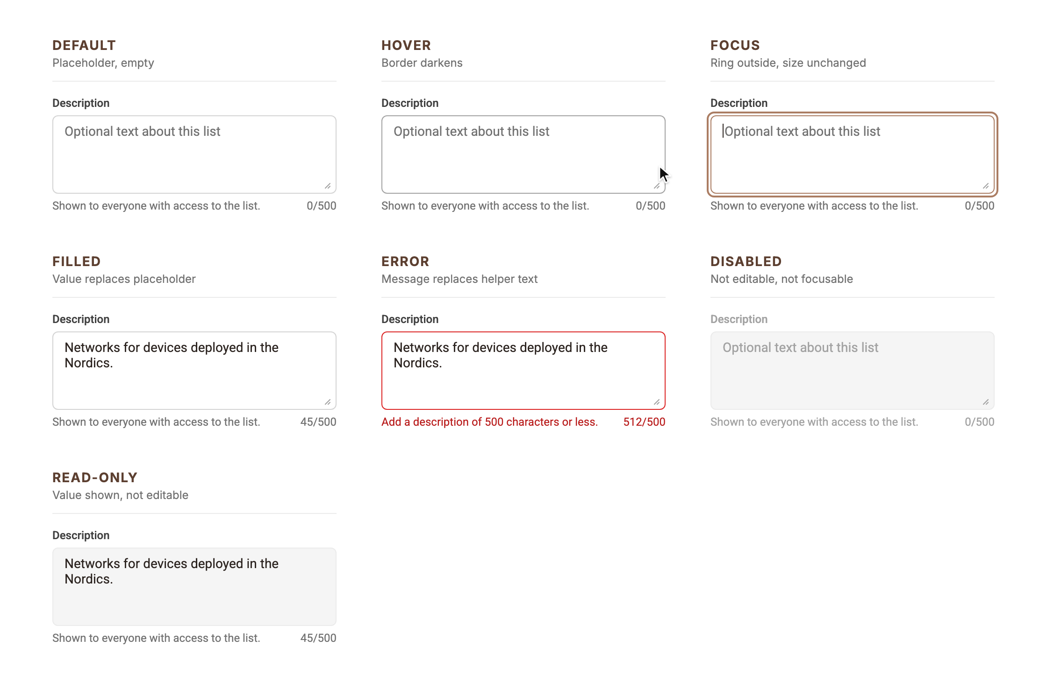Click "Message replaces helper text" subtitle

click(x=459, y=279)
